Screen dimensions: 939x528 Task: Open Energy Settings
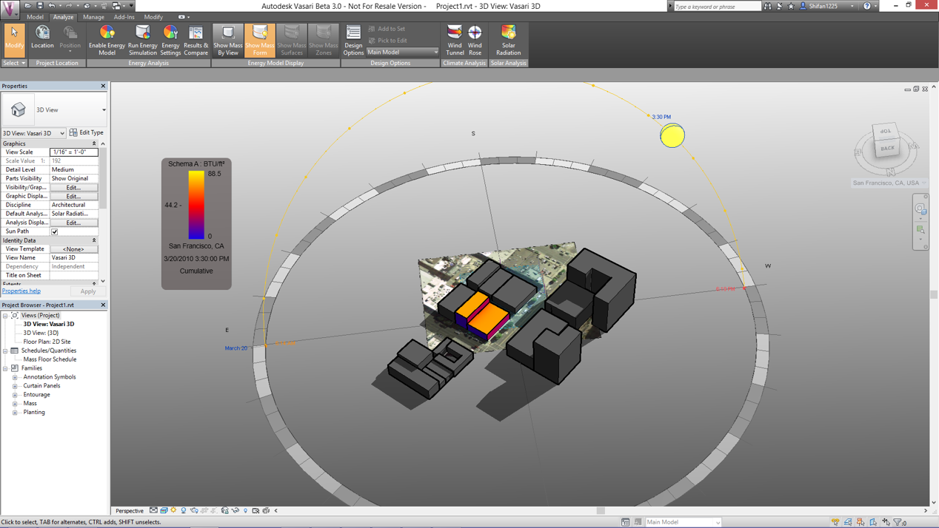(x=170, y=40)
